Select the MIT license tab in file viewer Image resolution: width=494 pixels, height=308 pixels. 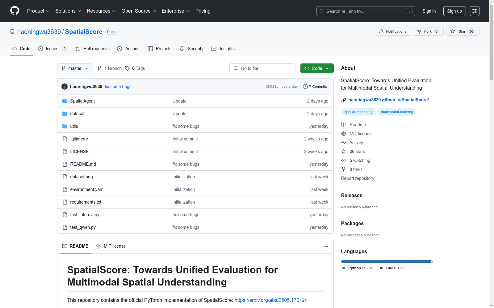pos(111,246)
